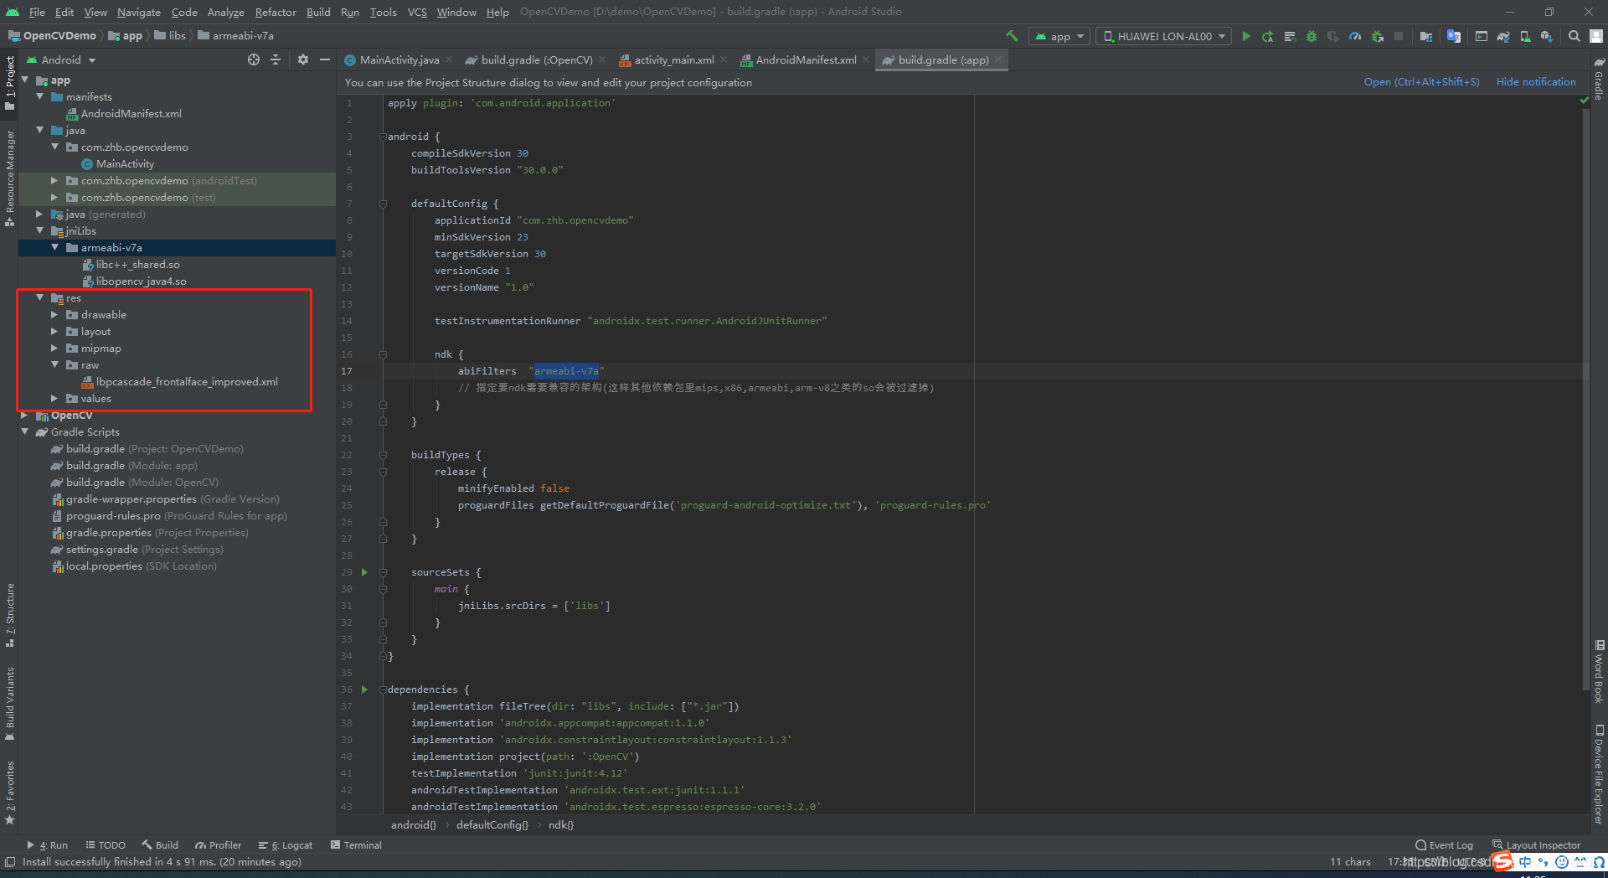Collapse the raw folder
This screenshot has width=1608, height=878.
54,364
